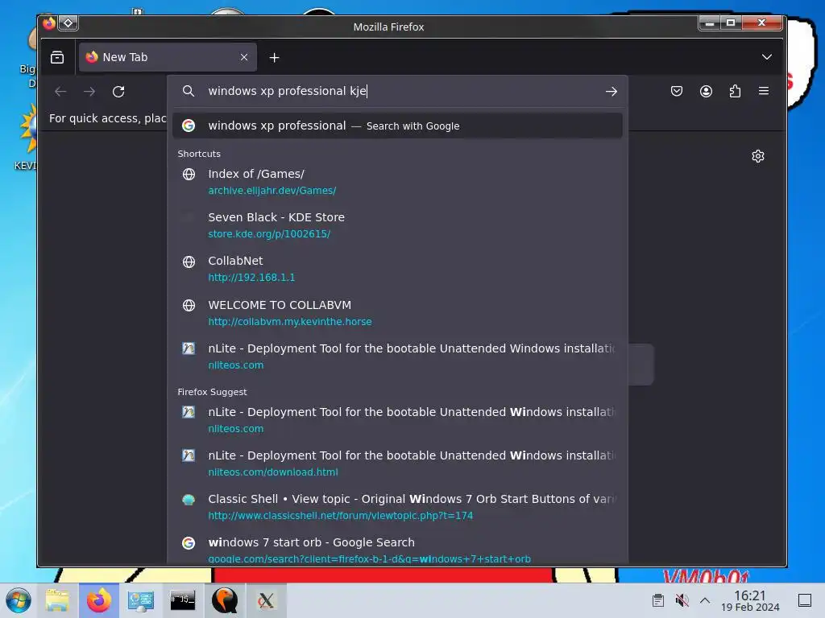This screenshot has width=825, height=618.
Task: Click the X11 app taskbar icon
Action: pos(266,600)
